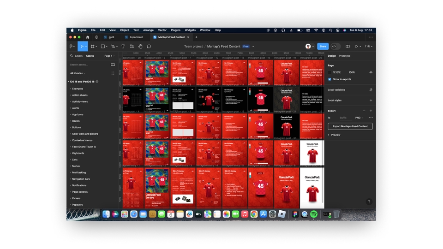
Task: Click Export Mantap's Feed Content button
Action: pyautogui.click(x=350, y=126)
